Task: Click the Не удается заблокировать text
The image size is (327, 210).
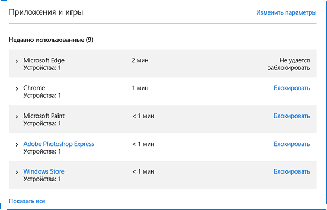Action: pos(289,64)
